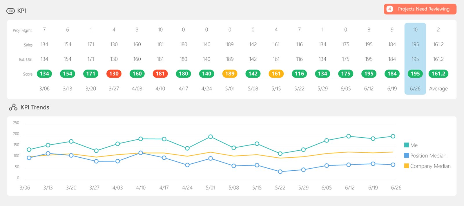Click Position Median point at 4/10

141,153
